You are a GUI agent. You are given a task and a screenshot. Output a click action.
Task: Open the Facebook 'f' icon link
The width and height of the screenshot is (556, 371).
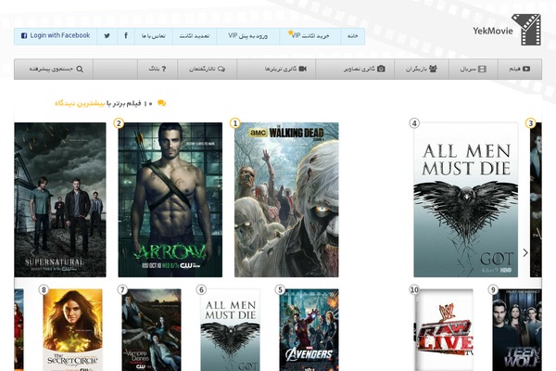(126, 36)
